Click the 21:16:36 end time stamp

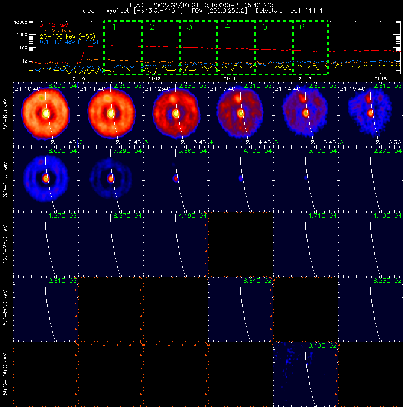388,142
